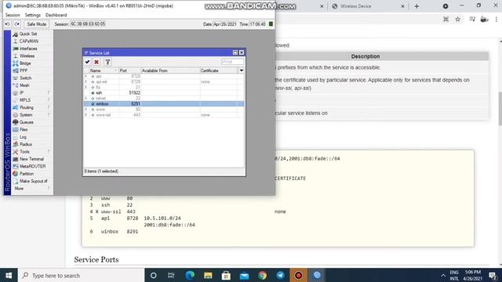Select the api-ssl service row
This screenshot has width=502, height=282.
tap(164, 81)
